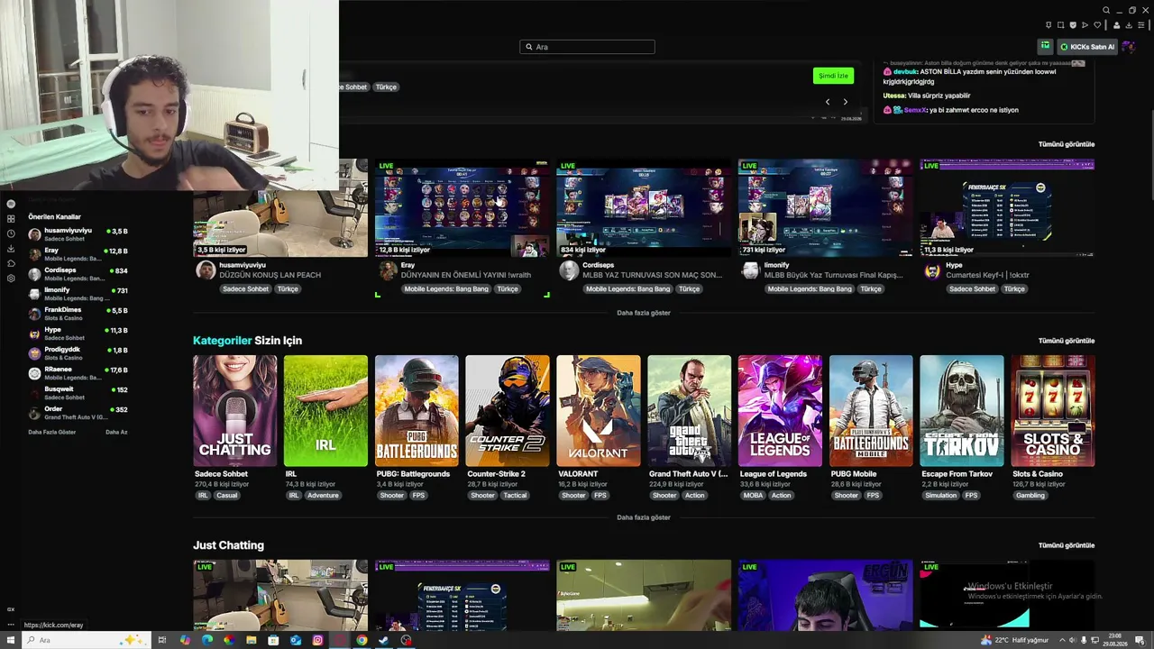Expand live streams with Daha fazla göster
Screen dimensions: 1154x649
pyautogui.click(x=644, y=313)
